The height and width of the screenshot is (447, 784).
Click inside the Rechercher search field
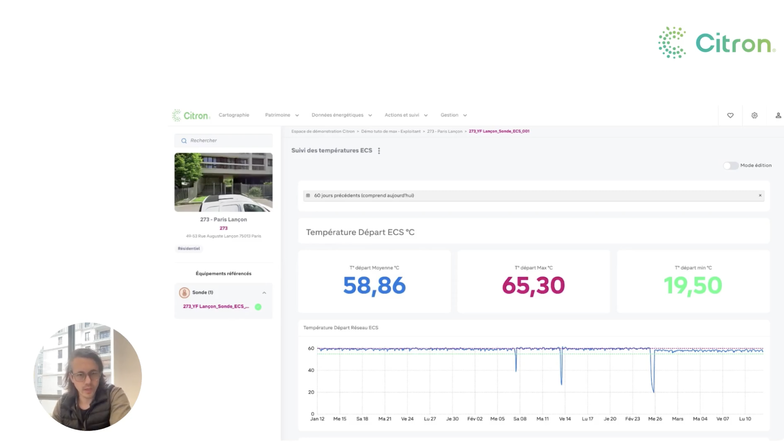[x=228, y=140]
